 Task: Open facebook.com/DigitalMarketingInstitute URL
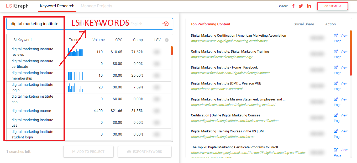(x=230, y=73)
